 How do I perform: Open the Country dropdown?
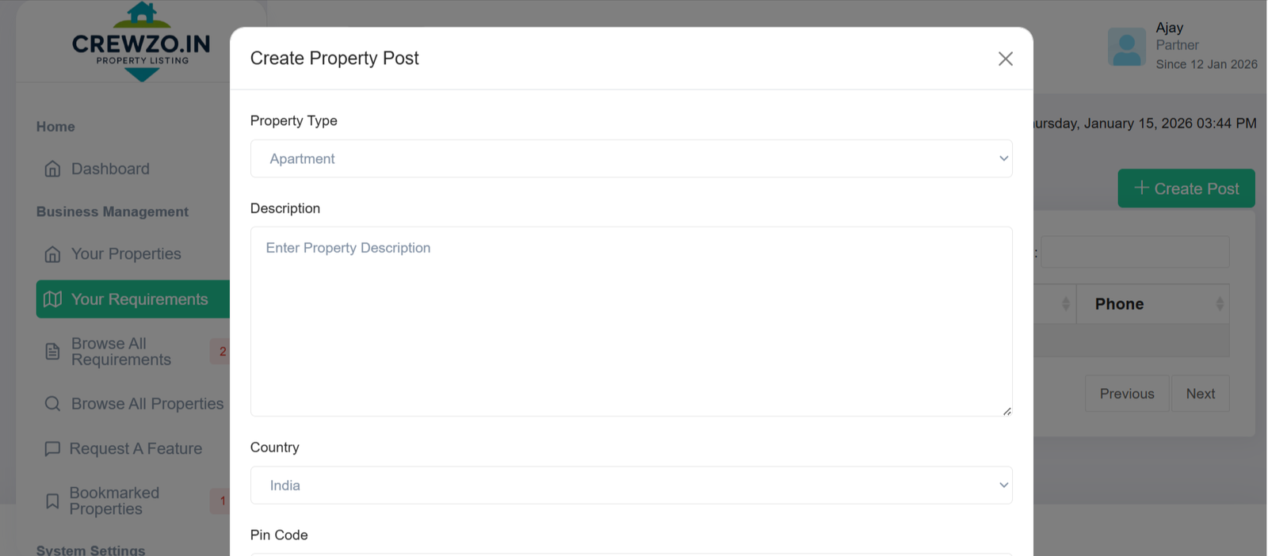tap(631, 486)
